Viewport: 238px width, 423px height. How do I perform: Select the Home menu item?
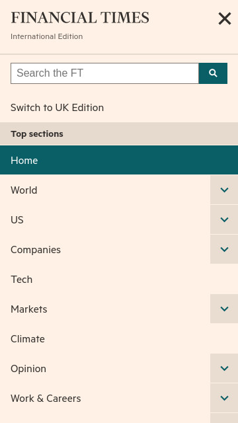click(119, 160)
